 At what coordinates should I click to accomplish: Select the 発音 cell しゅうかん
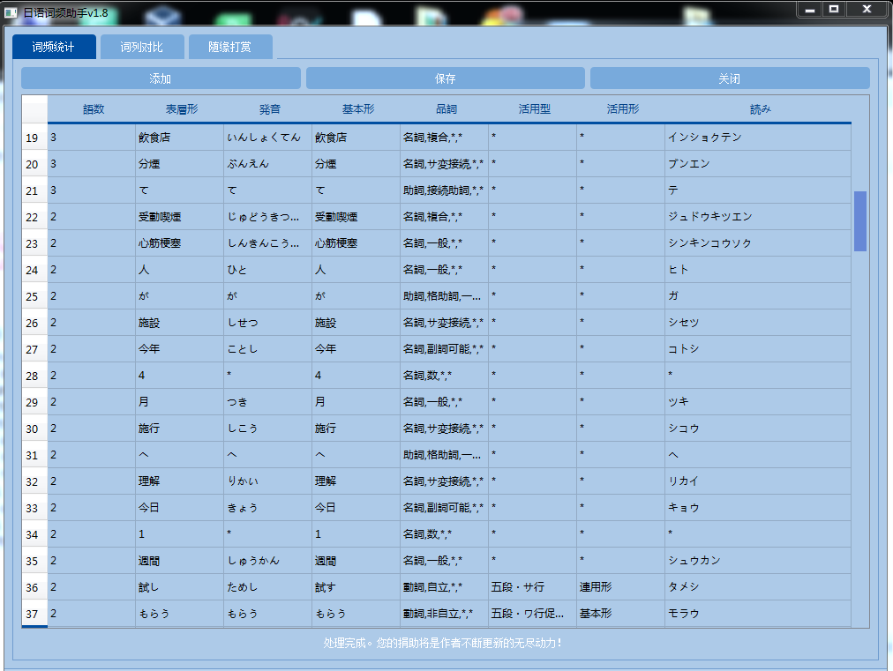pos(267,561)
